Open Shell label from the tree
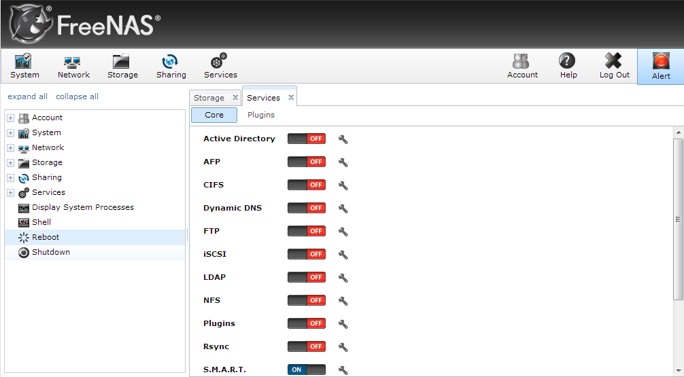The image size is (684, 377). click(41, 222)
